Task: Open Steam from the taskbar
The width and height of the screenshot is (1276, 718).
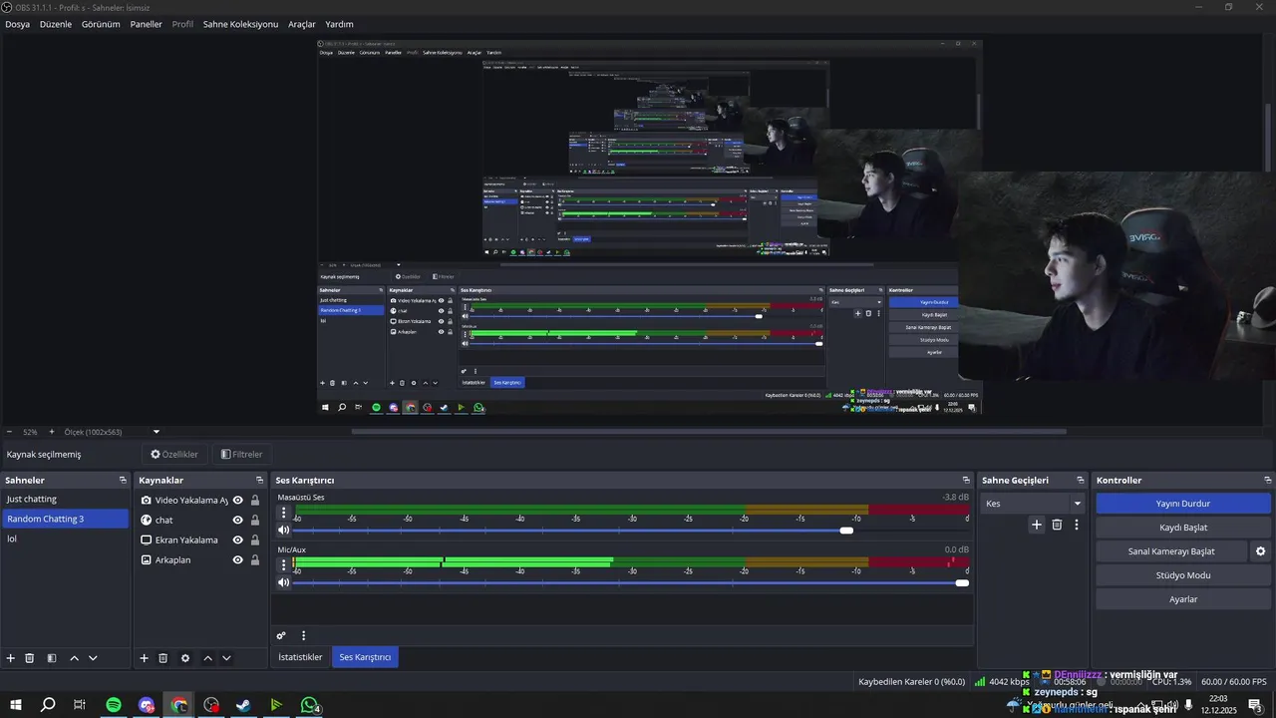Action: [243, 705]
